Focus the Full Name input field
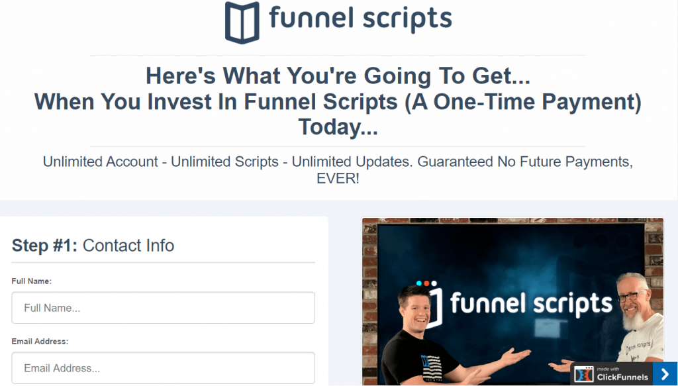 (x=163, y=308)
